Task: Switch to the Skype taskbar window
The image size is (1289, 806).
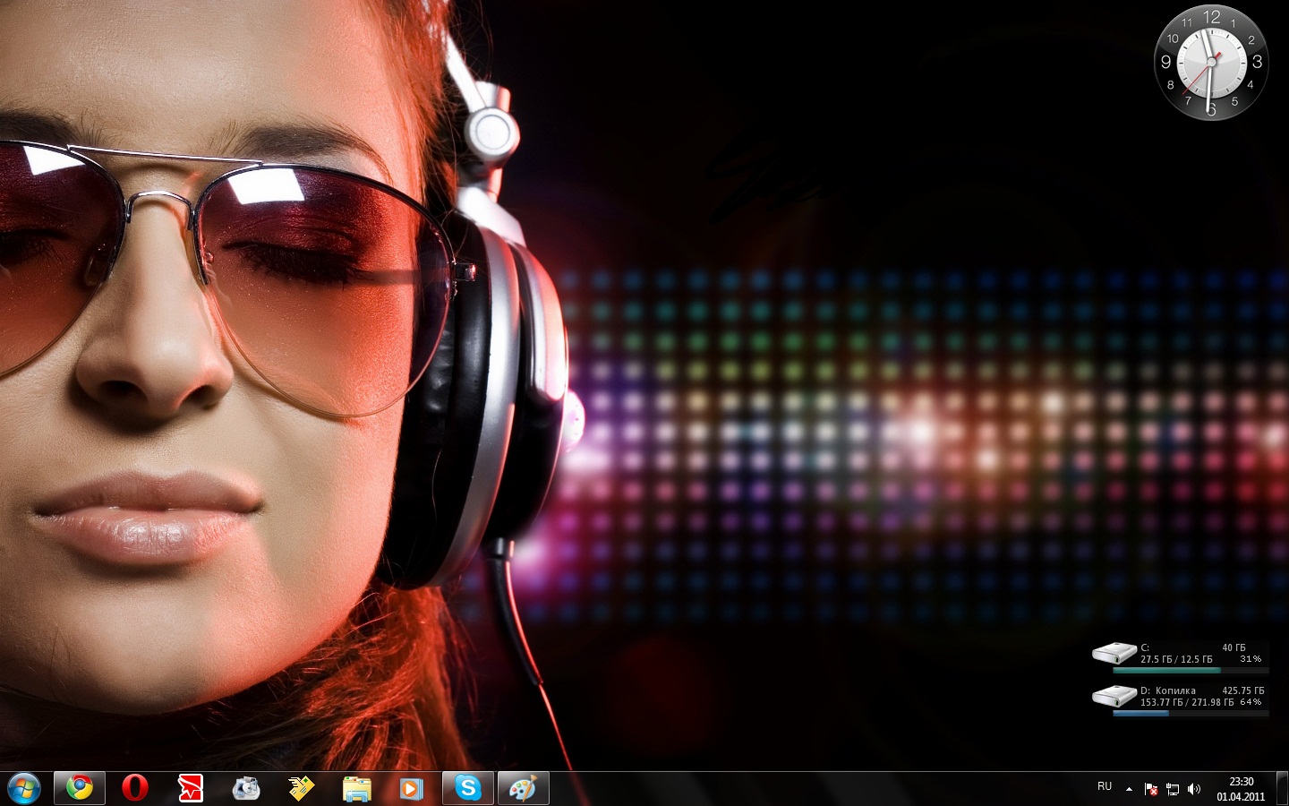Action: tap(467, 788)
